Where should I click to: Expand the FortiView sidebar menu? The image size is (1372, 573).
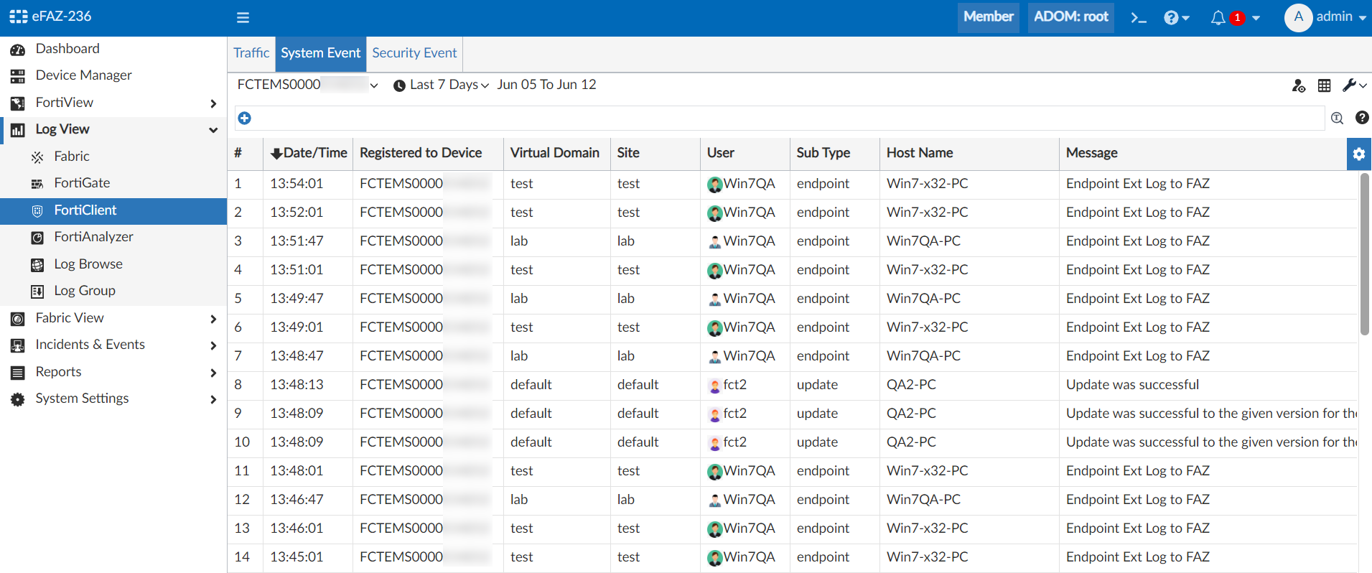(x=113, y=103)
